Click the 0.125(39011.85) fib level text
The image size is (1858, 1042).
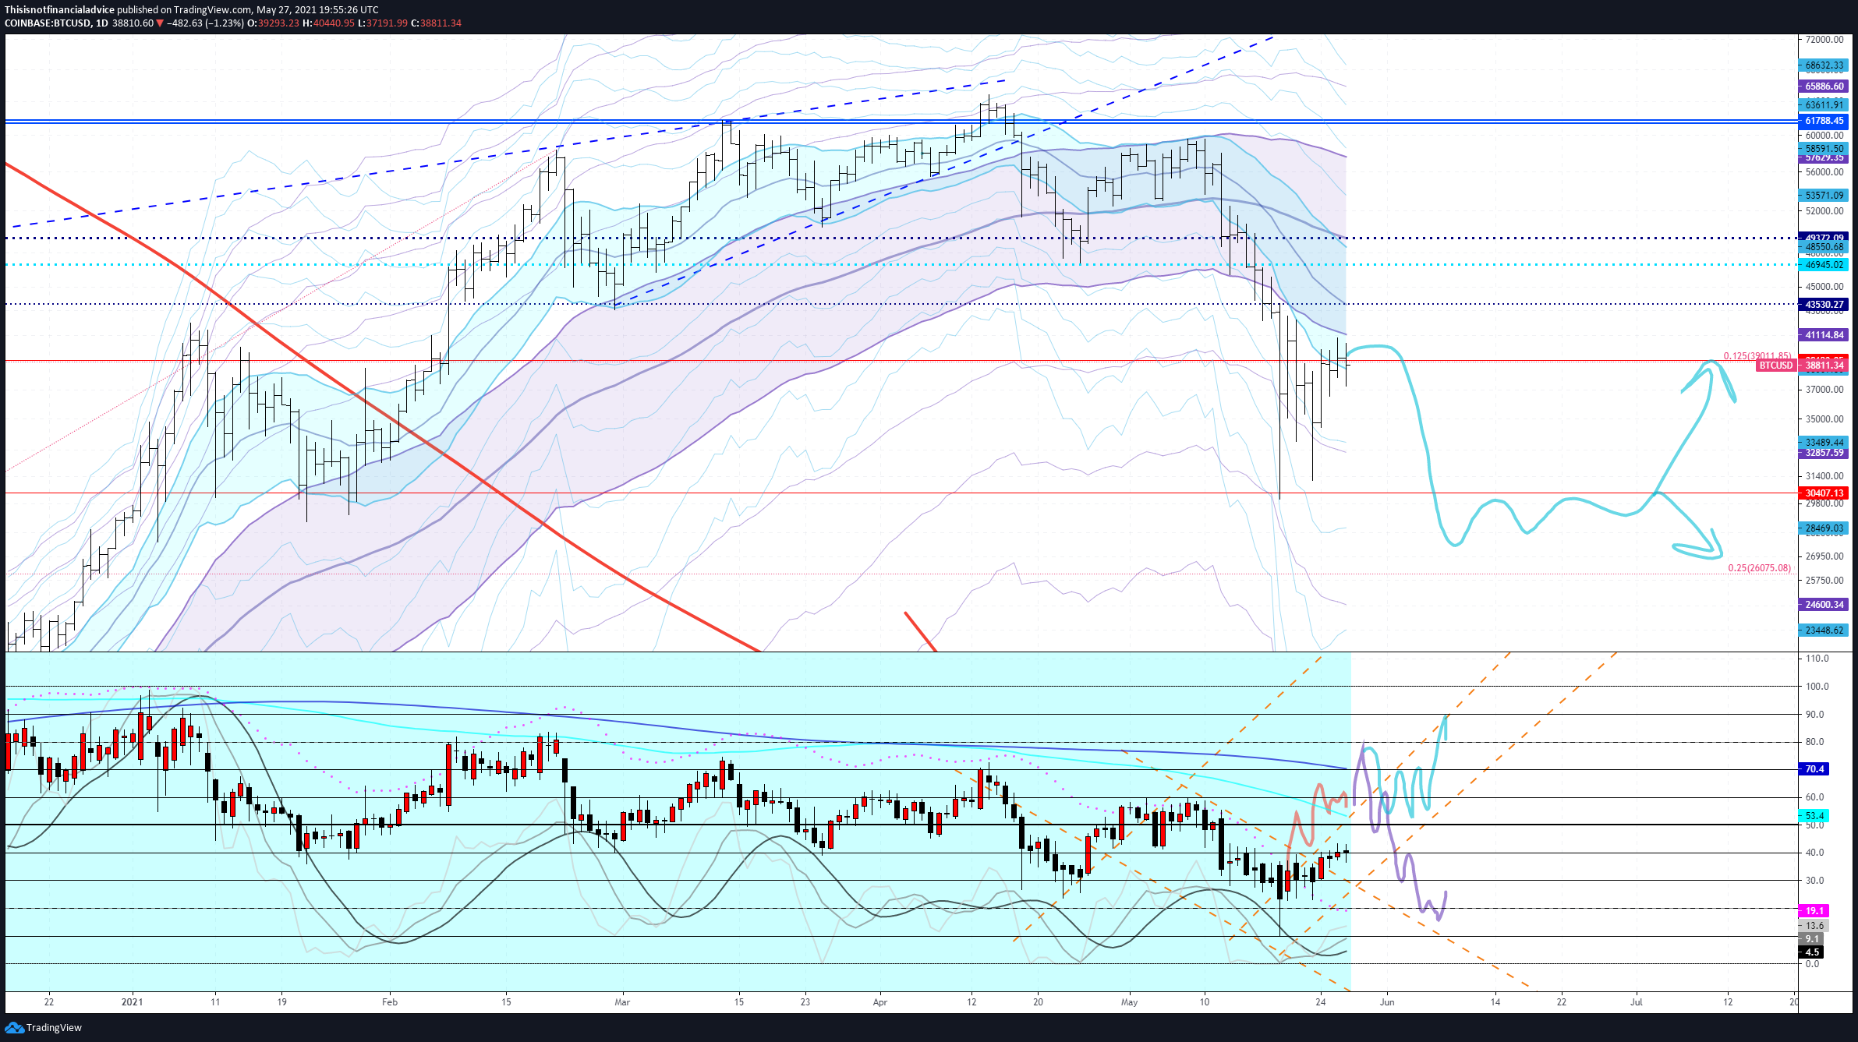(x=1757, y=356)
